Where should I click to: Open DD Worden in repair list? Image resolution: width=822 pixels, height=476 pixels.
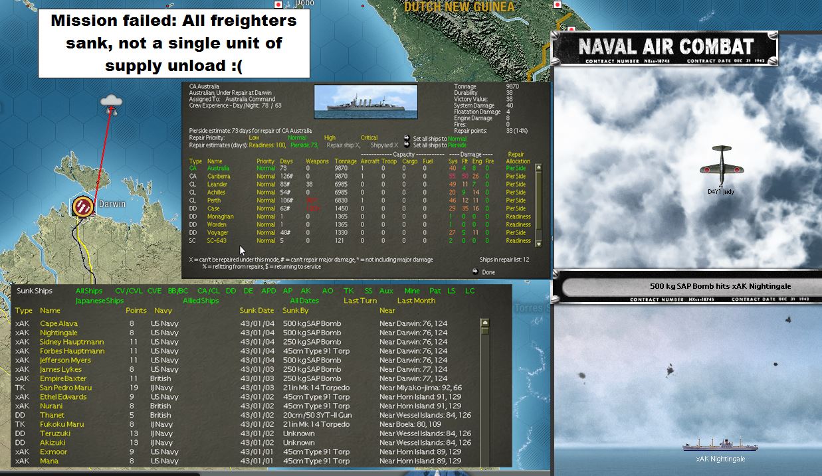217,224
